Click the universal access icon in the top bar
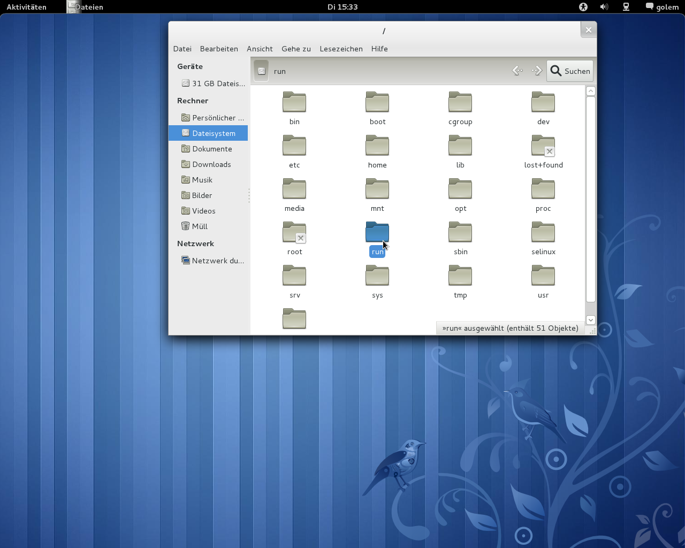This screenshot has height=548, width=685. pos(583,7)
